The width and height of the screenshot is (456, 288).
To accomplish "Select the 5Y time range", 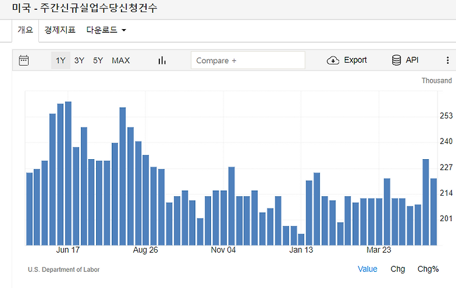I will [x=98, y=60].
